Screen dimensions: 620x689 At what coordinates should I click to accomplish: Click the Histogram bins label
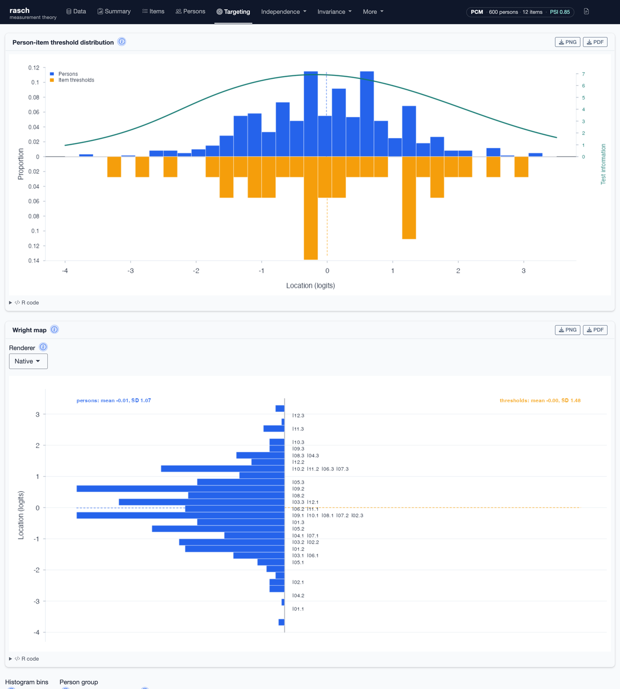(27, 682)
